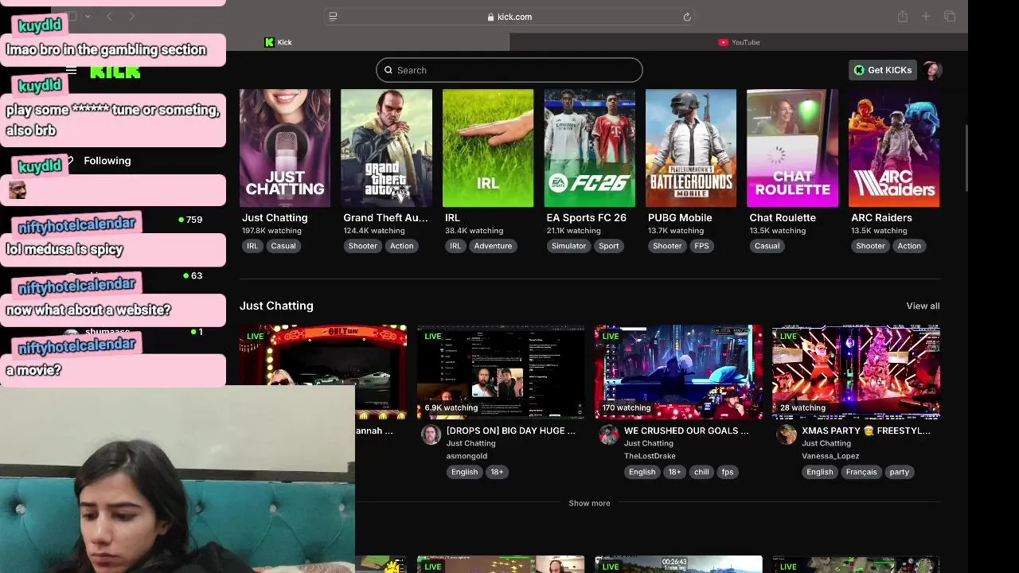Click the page reader icon in address bar
Screen dimensions: 1019x573
click(x=333, y=17)
